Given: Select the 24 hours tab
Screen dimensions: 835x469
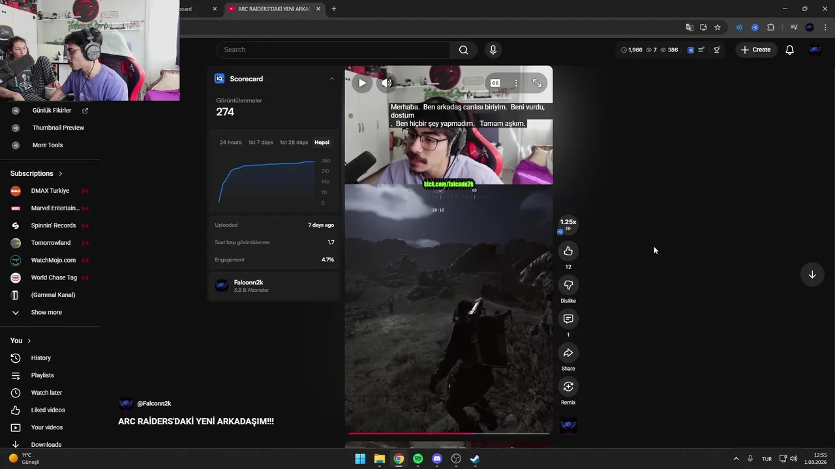Looking at the screenshot, I should [230, 142].
